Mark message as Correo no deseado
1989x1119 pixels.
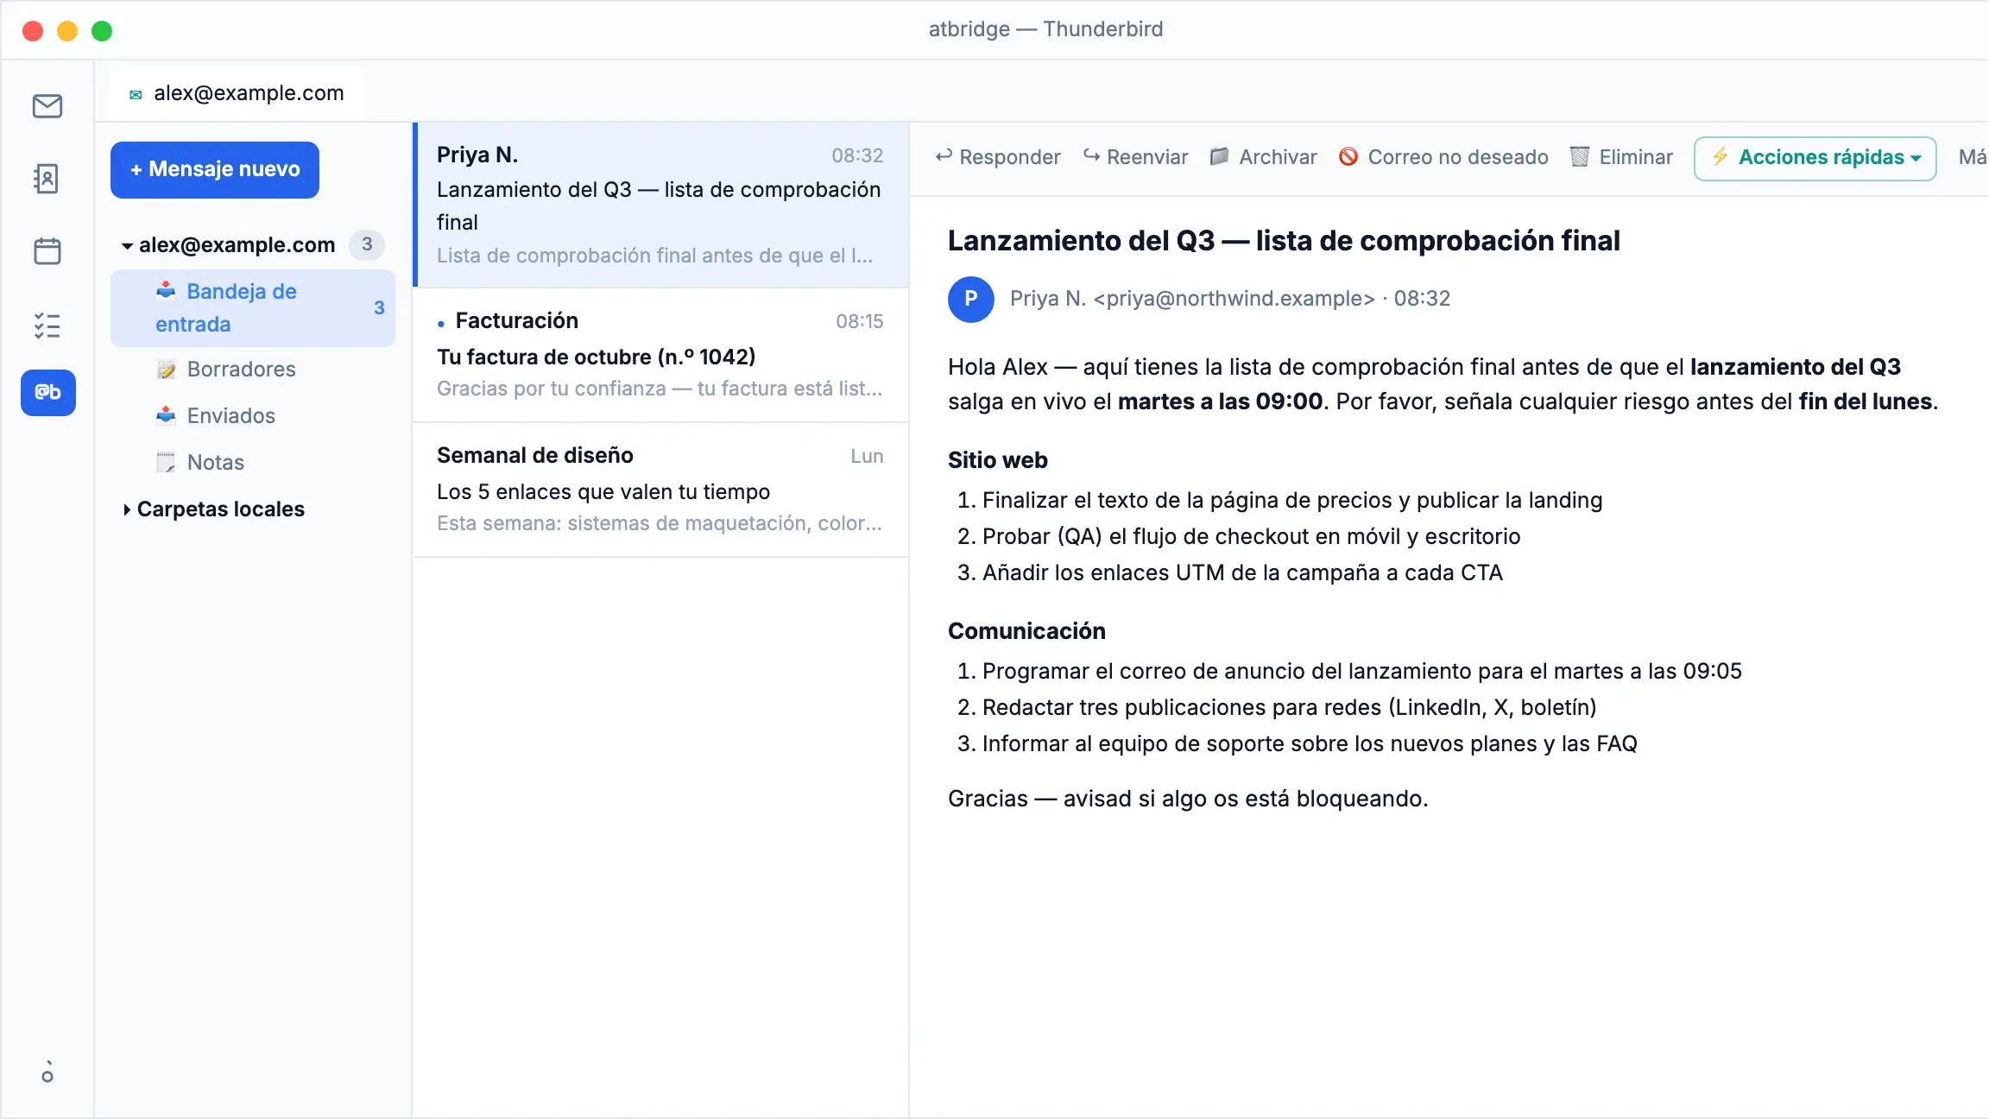[x=1443, y=157]
